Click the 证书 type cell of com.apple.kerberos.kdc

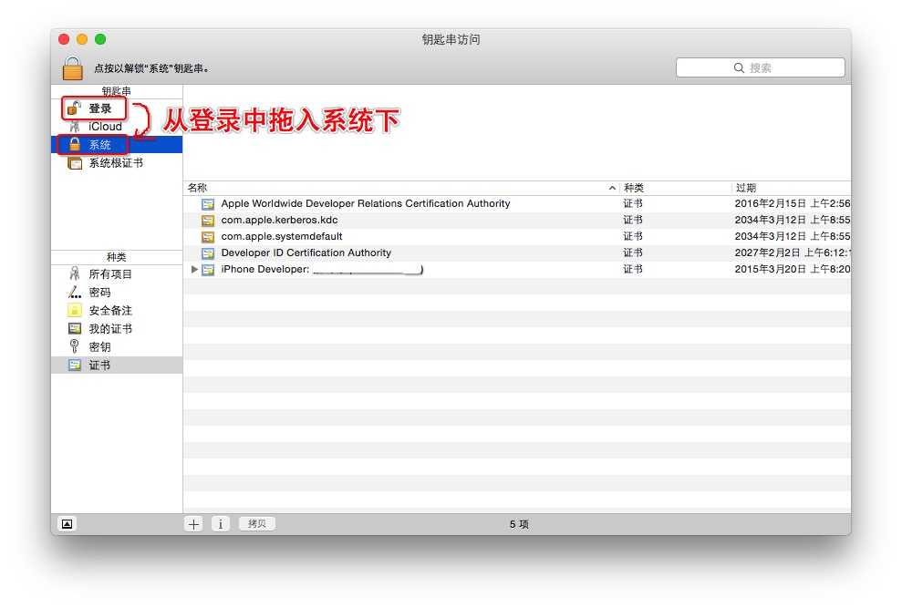coord(633,221)
